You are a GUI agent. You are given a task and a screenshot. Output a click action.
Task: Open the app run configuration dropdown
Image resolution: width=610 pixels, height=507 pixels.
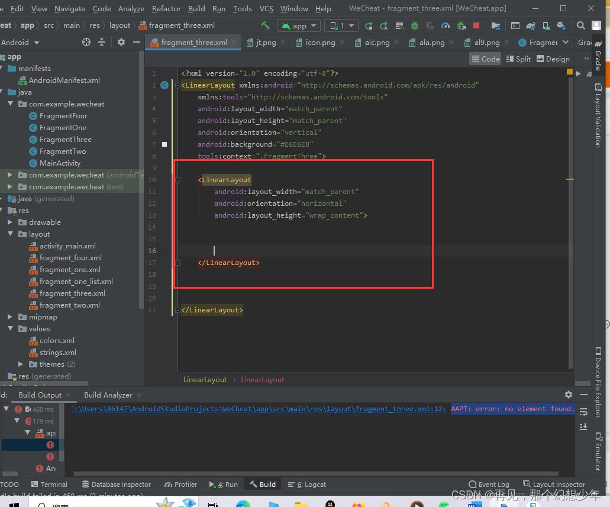tap(298, 25)
